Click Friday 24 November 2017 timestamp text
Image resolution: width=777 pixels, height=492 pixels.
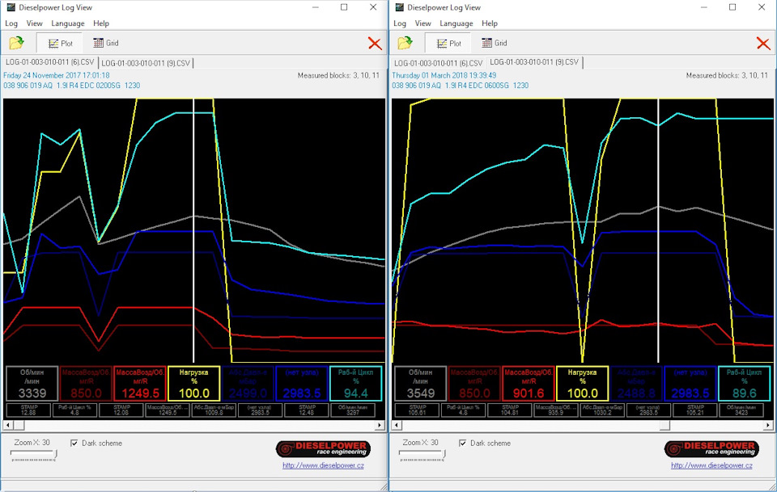coord(57,75)
